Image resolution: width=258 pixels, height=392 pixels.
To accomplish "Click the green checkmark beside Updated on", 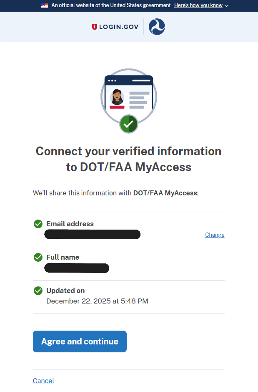I will (x=38, y=291).
